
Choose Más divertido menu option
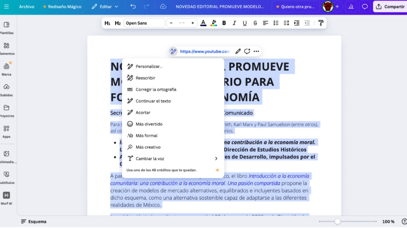pyautogui.click(x=173, y=124)
